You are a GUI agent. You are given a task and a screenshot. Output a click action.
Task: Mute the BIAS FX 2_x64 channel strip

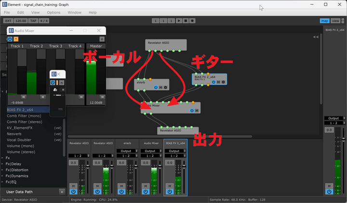tap(170, 186)
